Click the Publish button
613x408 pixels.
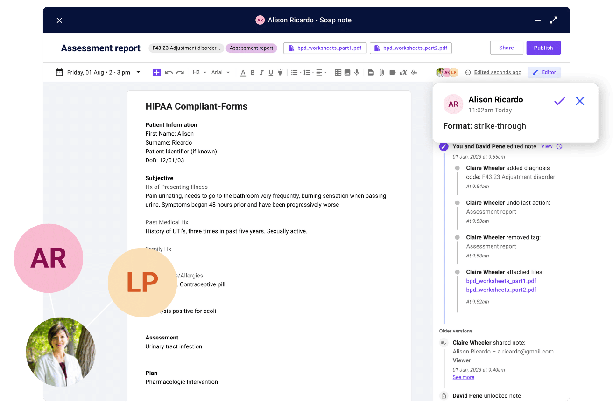tap(543, 48)
